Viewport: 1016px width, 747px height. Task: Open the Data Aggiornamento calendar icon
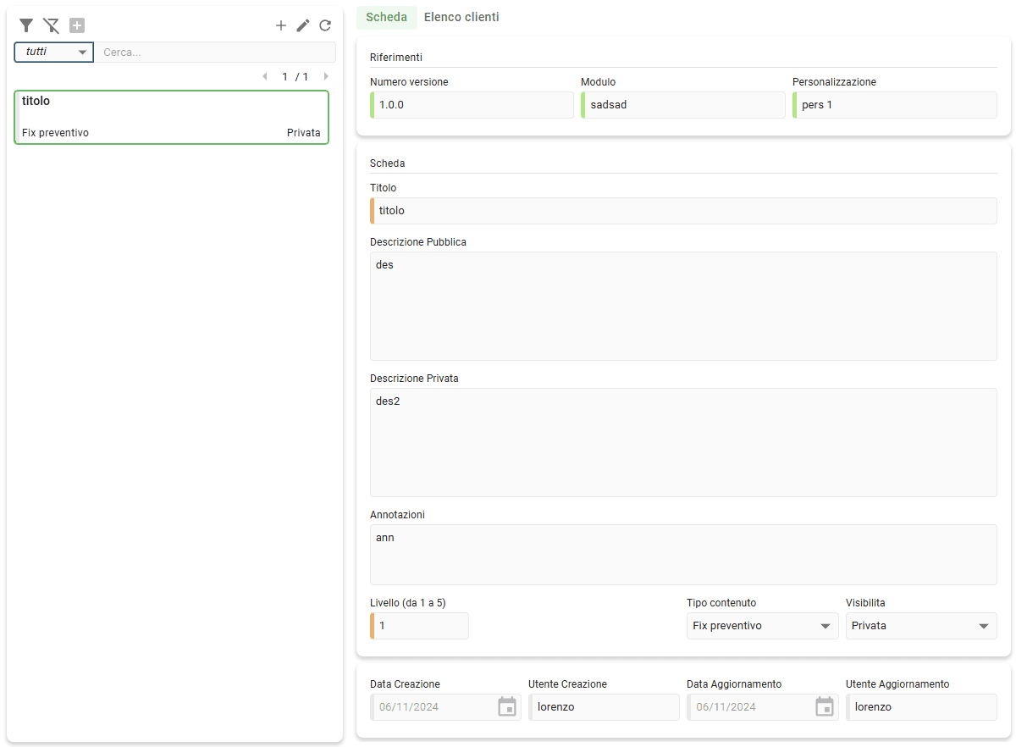click(825, 707)
